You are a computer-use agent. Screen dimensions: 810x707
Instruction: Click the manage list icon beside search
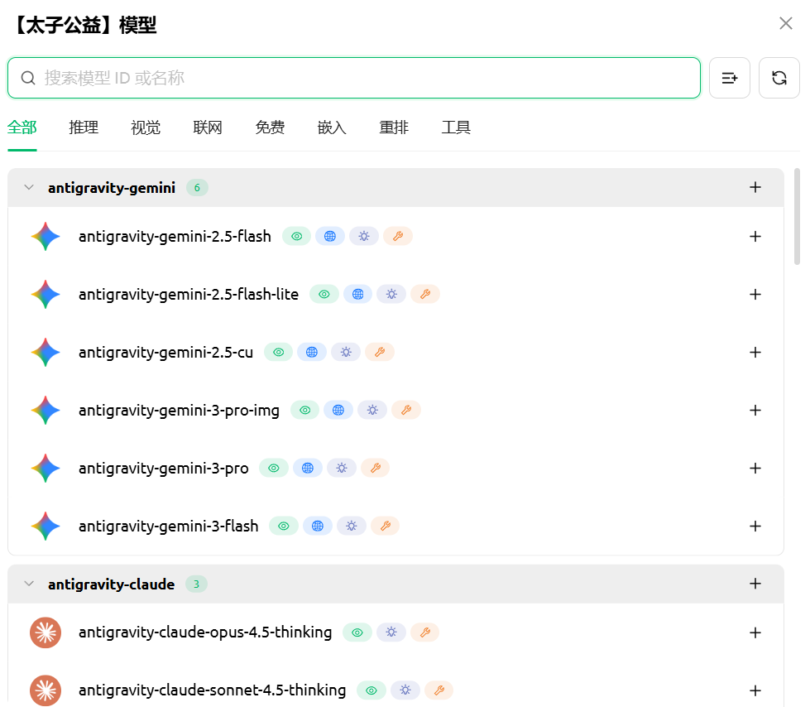click(729, 78)
